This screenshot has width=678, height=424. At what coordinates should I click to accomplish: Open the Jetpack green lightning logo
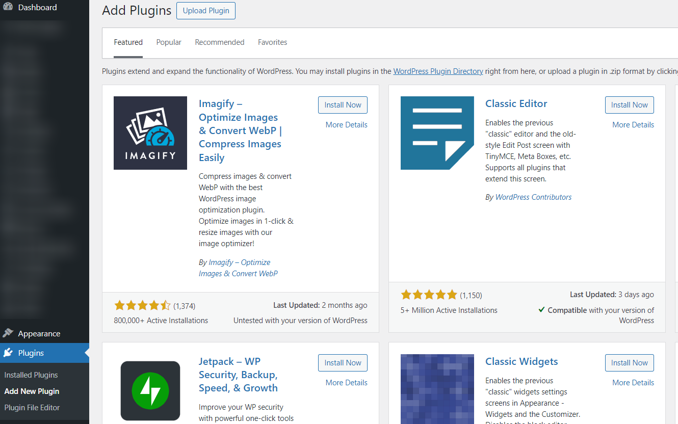[150, 391]
